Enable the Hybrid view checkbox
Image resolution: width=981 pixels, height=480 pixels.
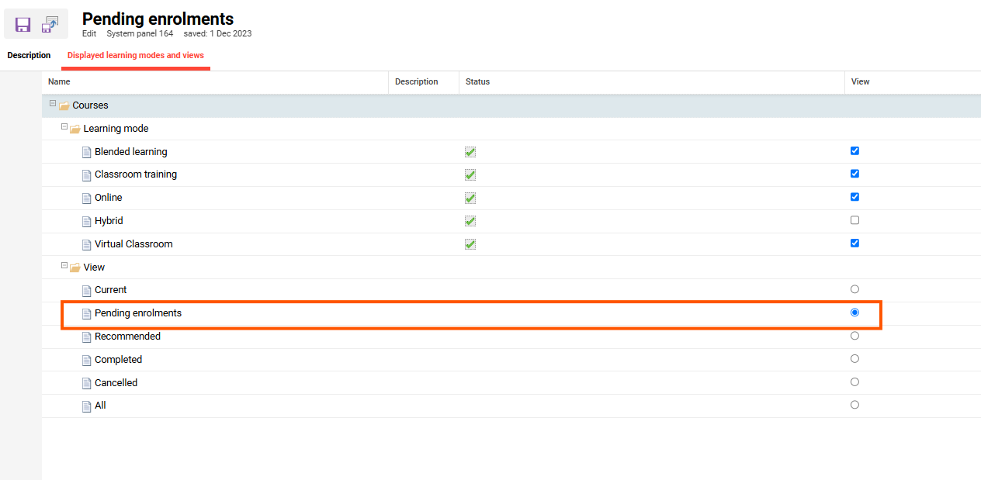[x=854, y=220]
